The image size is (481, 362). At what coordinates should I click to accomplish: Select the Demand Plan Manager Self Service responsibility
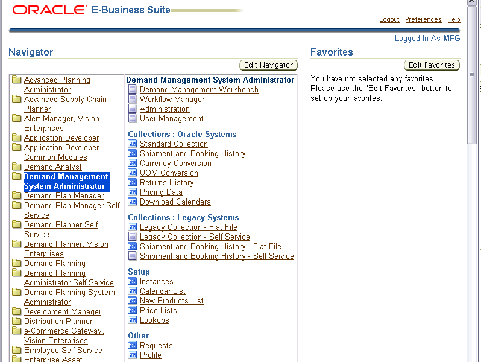coord(72,211)
